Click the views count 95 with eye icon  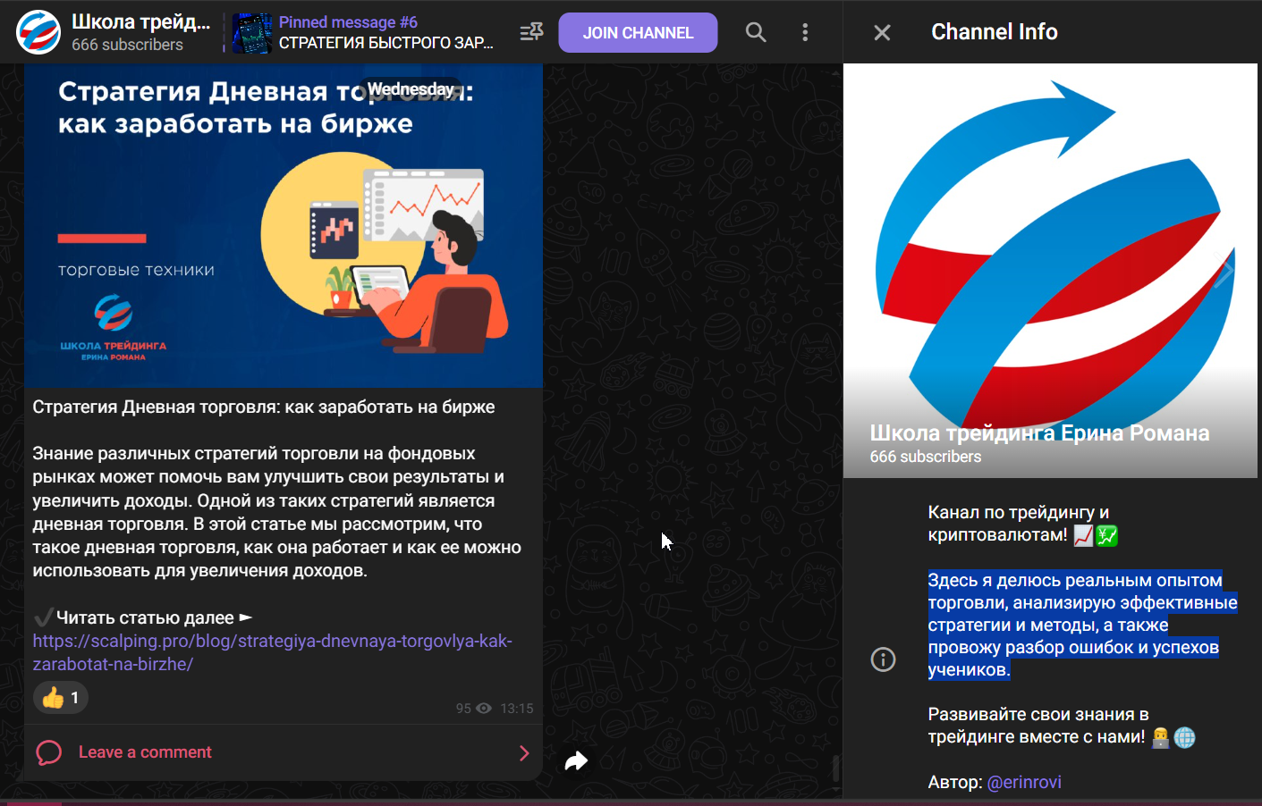473,709
